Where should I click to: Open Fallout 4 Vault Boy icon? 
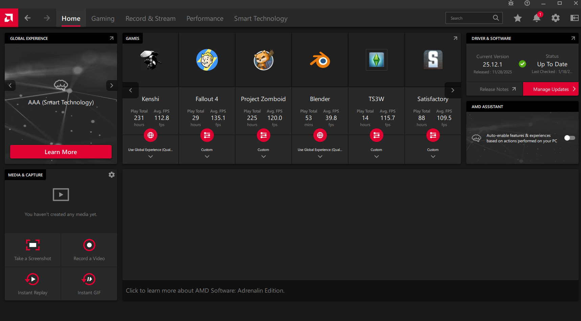point(207,60)
